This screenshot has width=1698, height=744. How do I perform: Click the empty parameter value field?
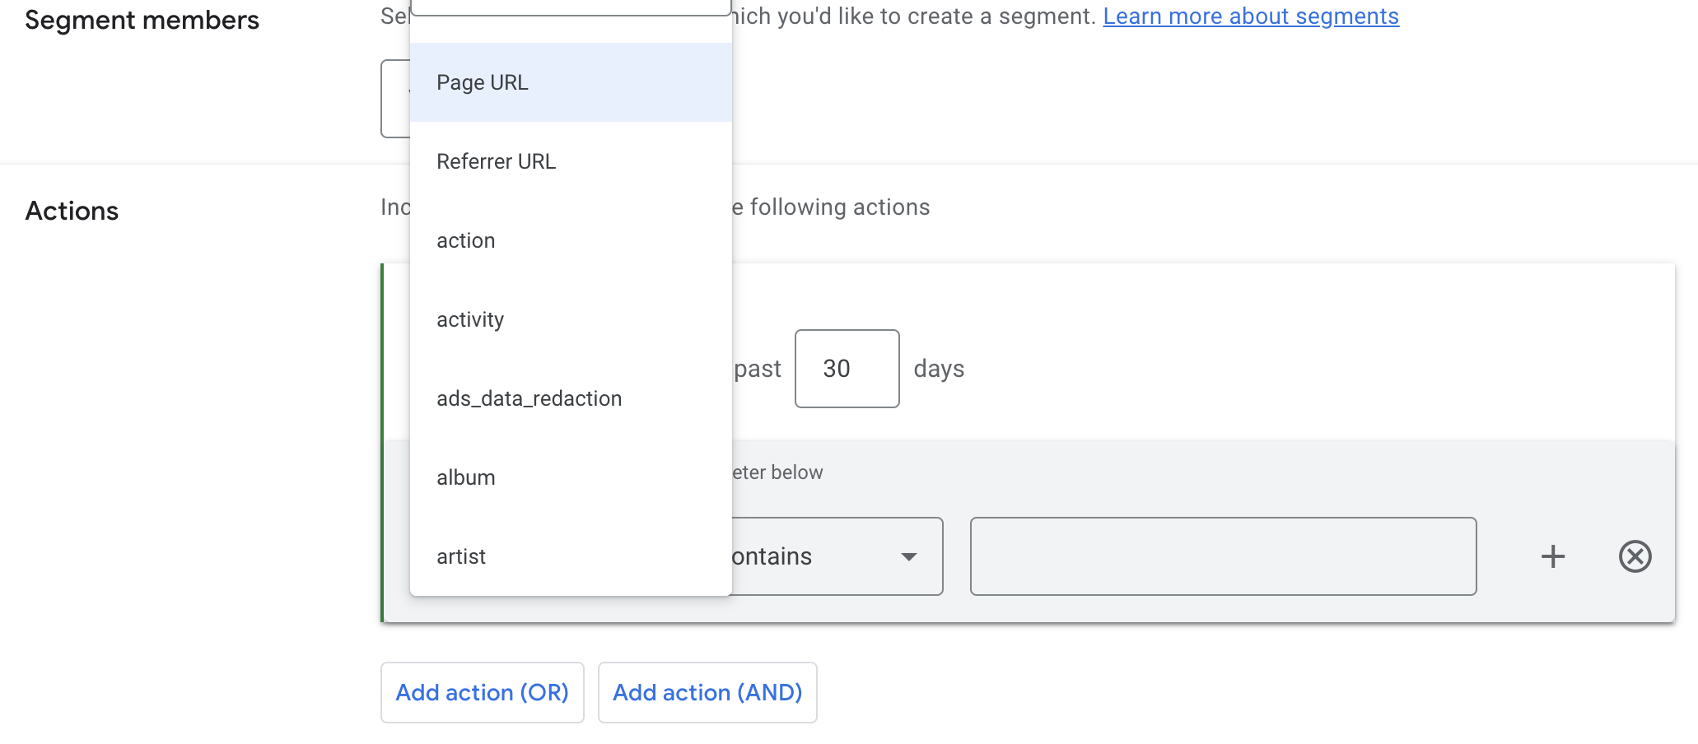point(1223,556)
